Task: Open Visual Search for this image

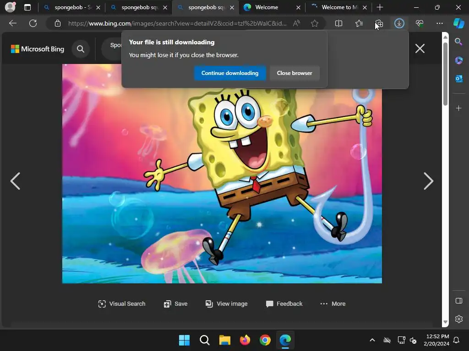Action: (x=122, y=304)
